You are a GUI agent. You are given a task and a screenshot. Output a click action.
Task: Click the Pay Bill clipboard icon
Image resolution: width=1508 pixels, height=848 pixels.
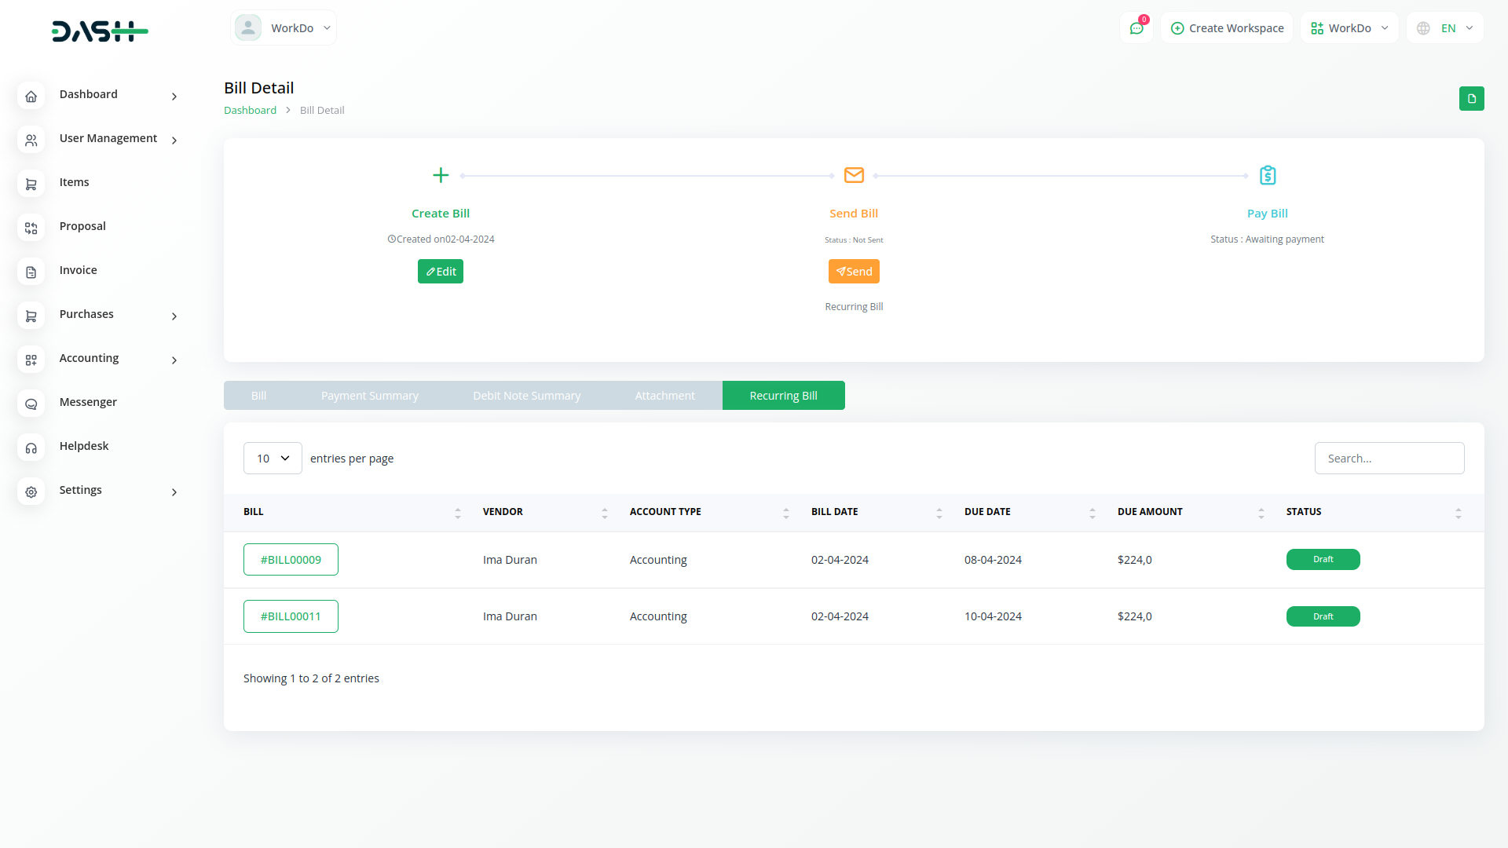coord(1267,175)
